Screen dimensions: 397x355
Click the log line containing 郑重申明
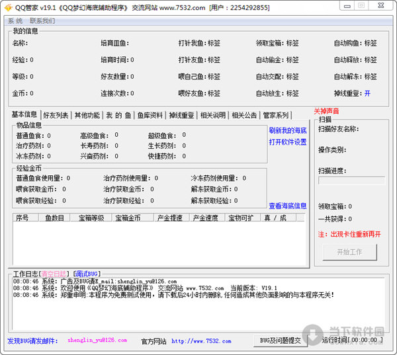173,295
